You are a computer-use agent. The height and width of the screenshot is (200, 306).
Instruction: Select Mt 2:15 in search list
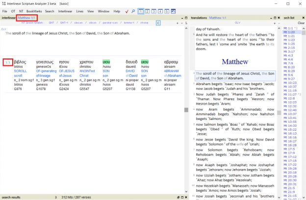click(x=289, y=48)
